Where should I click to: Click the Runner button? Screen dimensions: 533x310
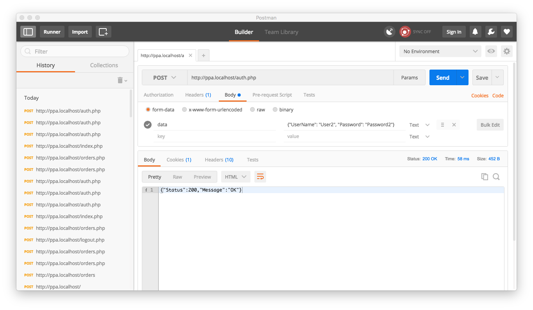[x=52, y=32]
